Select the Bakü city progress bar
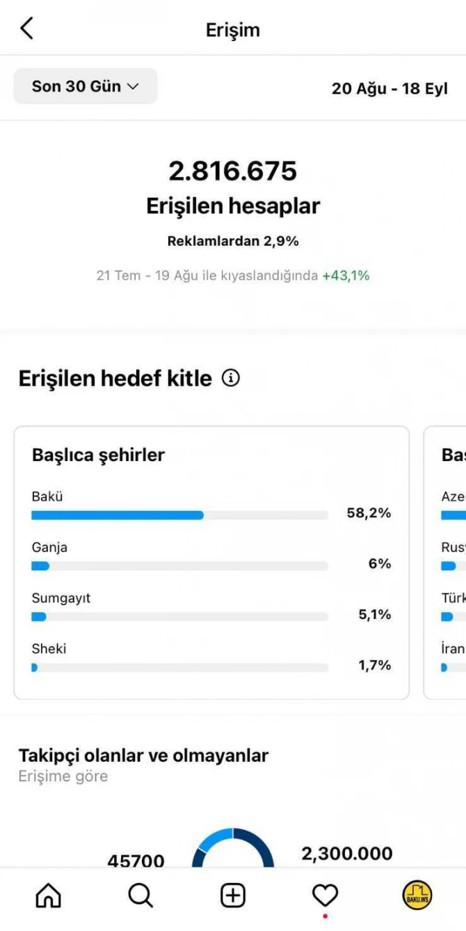The width and height of the screenshot is (466, 931). click(x=179, y=515)
